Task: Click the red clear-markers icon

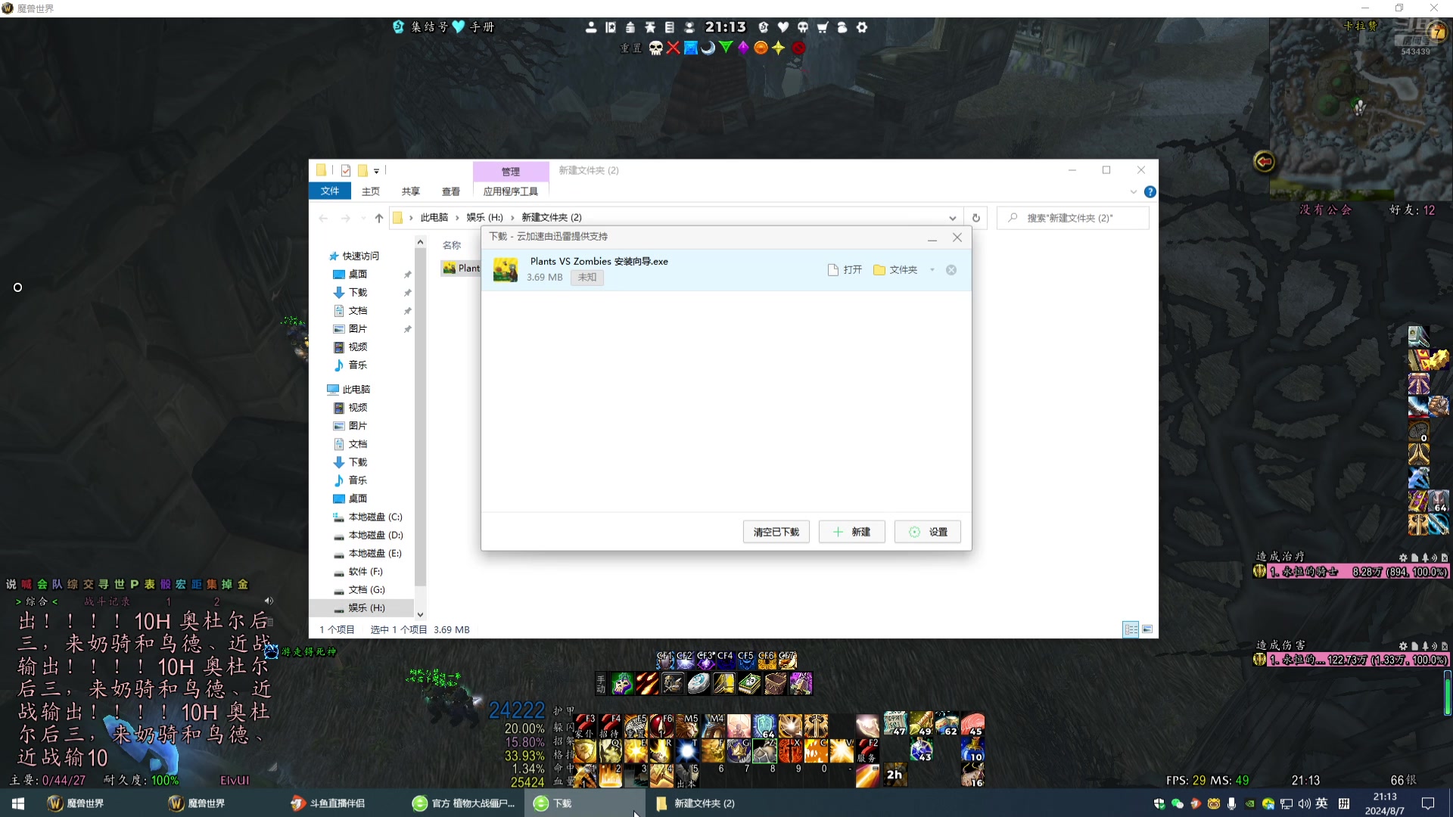Action: tap(798, 48)
